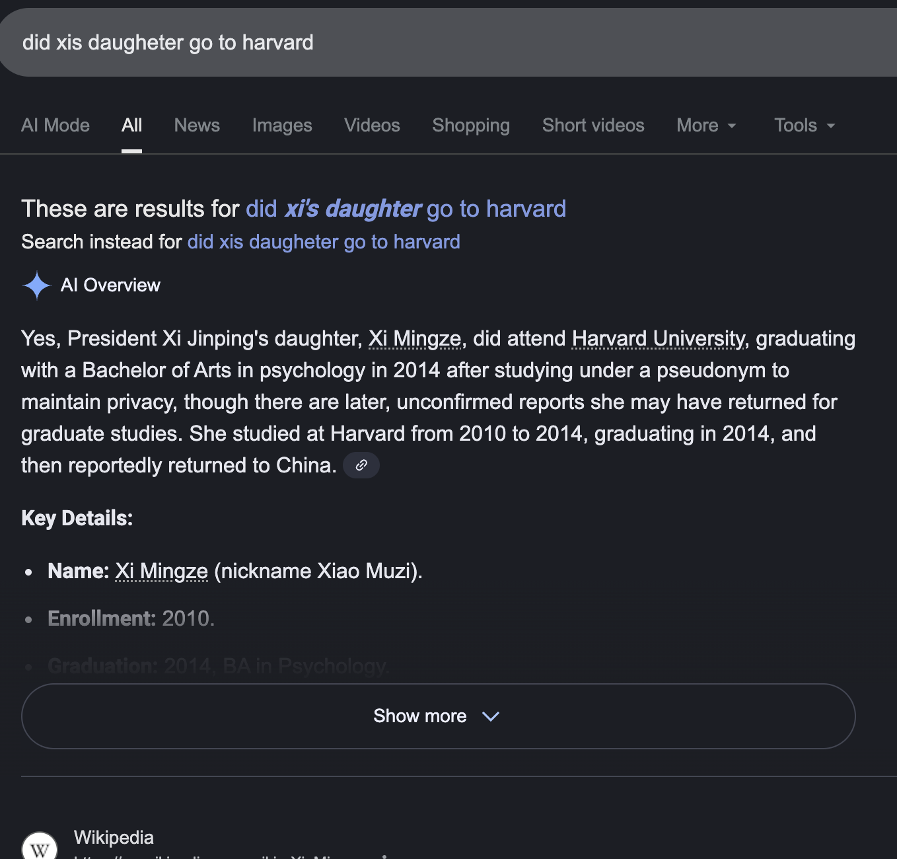Click the AI Overview sparkle icon
The width and height of the screenshot is (897, 859).
(x=37, y=286)
